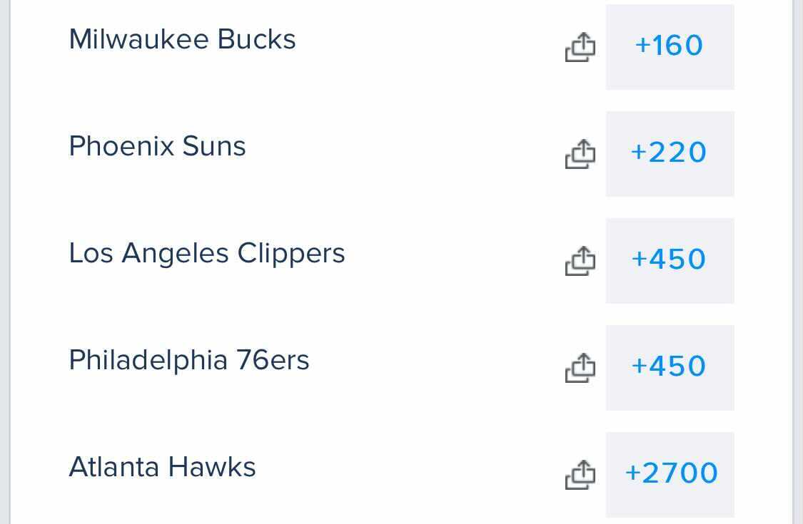Select the +2700 Atlanta Hawks odds
The height and width of the screenshot is (524, 803).
click(670, 475)
